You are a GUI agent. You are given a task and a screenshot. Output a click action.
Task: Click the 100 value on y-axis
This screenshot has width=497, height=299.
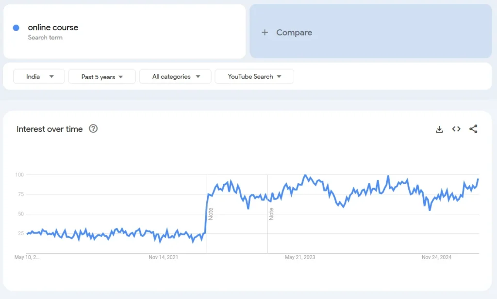pyautogui.click(x=19, y=175)
